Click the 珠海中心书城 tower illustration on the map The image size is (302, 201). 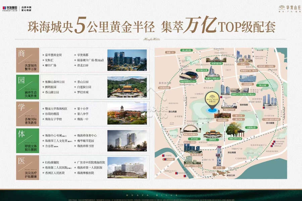point(212,71)
